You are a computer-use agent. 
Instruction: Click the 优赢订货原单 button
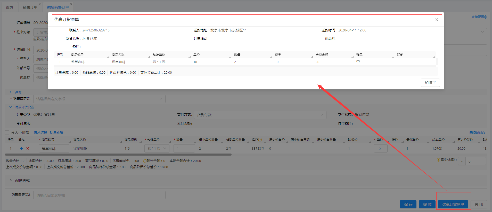[x=453, y=204]
